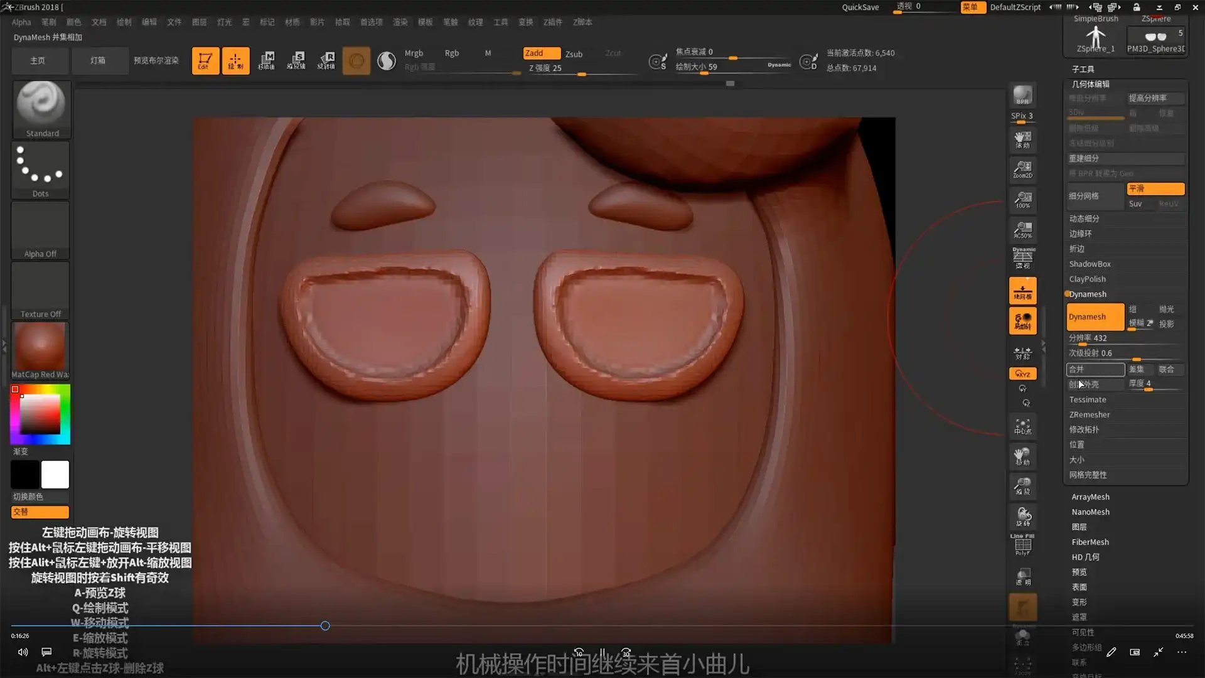Open the Alpha menu
The width and height of the screenshot is (1205, 678).
21,22
